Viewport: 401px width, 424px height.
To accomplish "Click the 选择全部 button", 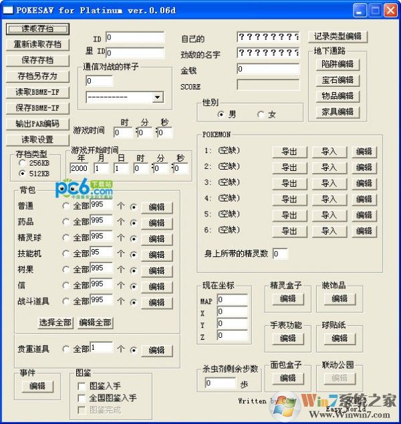I will point(55,323).
